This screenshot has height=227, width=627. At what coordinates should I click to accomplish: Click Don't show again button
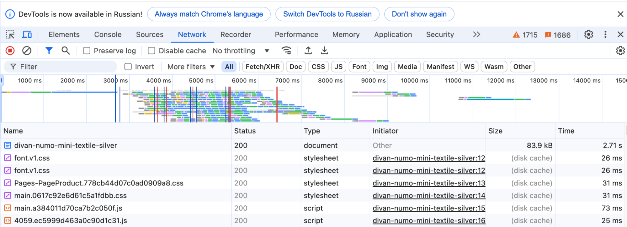pyautogui.click(x=419, y=14)
